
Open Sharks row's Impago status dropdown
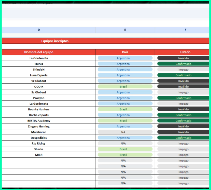[x=183, y=149]
